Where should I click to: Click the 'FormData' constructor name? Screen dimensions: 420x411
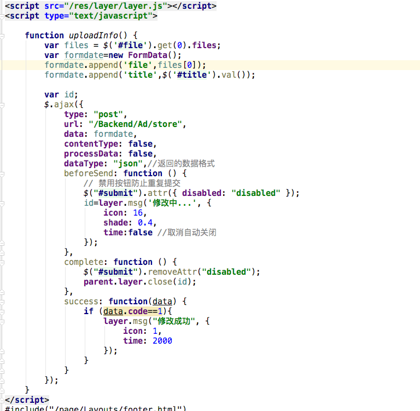pos(148,55)
